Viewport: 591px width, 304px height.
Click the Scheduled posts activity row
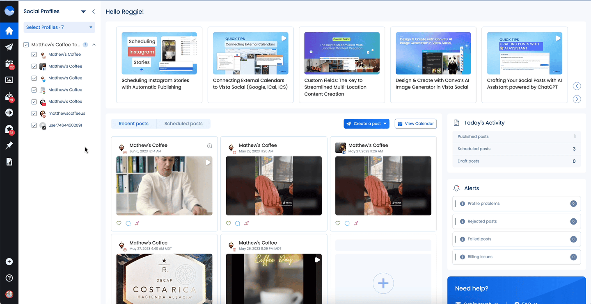click(517, 149)
